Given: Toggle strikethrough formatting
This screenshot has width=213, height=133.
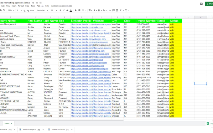Looking at the screenshot, I should [67, 10].
